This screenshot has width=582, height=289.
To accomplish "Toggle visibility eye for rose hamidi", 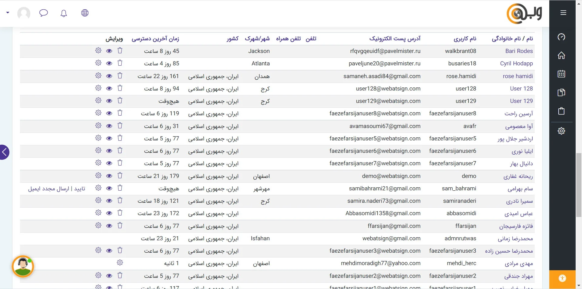I will click(x=109, y=76).
